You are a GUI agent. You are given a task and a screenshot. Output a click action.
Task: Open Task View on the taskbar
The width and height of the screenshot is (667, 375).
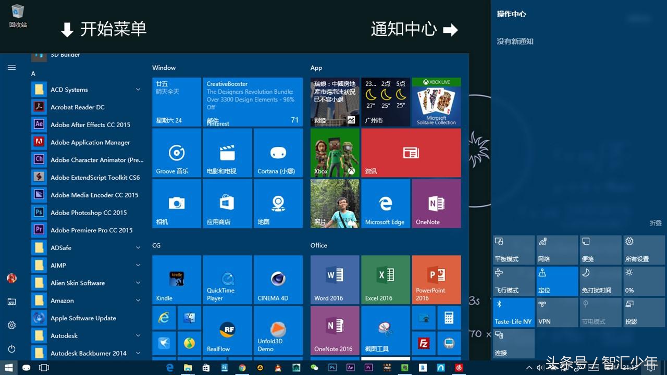[44, 368]
